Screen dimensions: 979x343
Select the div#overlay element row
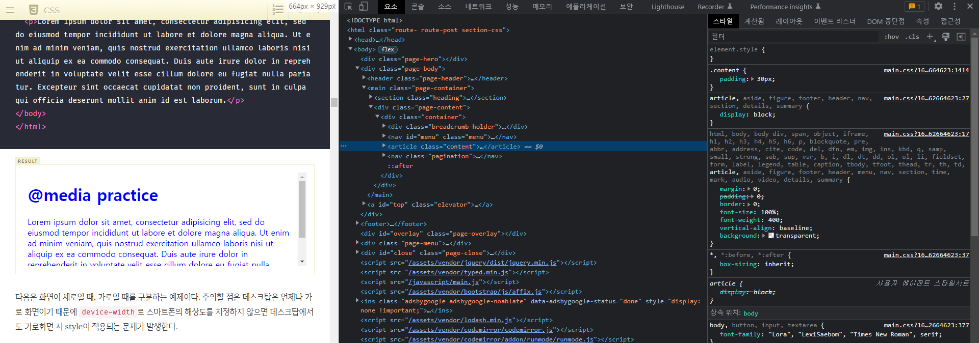(444, 234)
